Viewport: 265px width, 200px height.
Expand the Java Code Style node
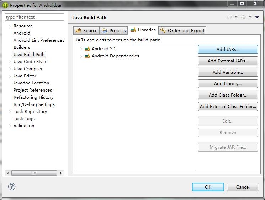[10, 62]
